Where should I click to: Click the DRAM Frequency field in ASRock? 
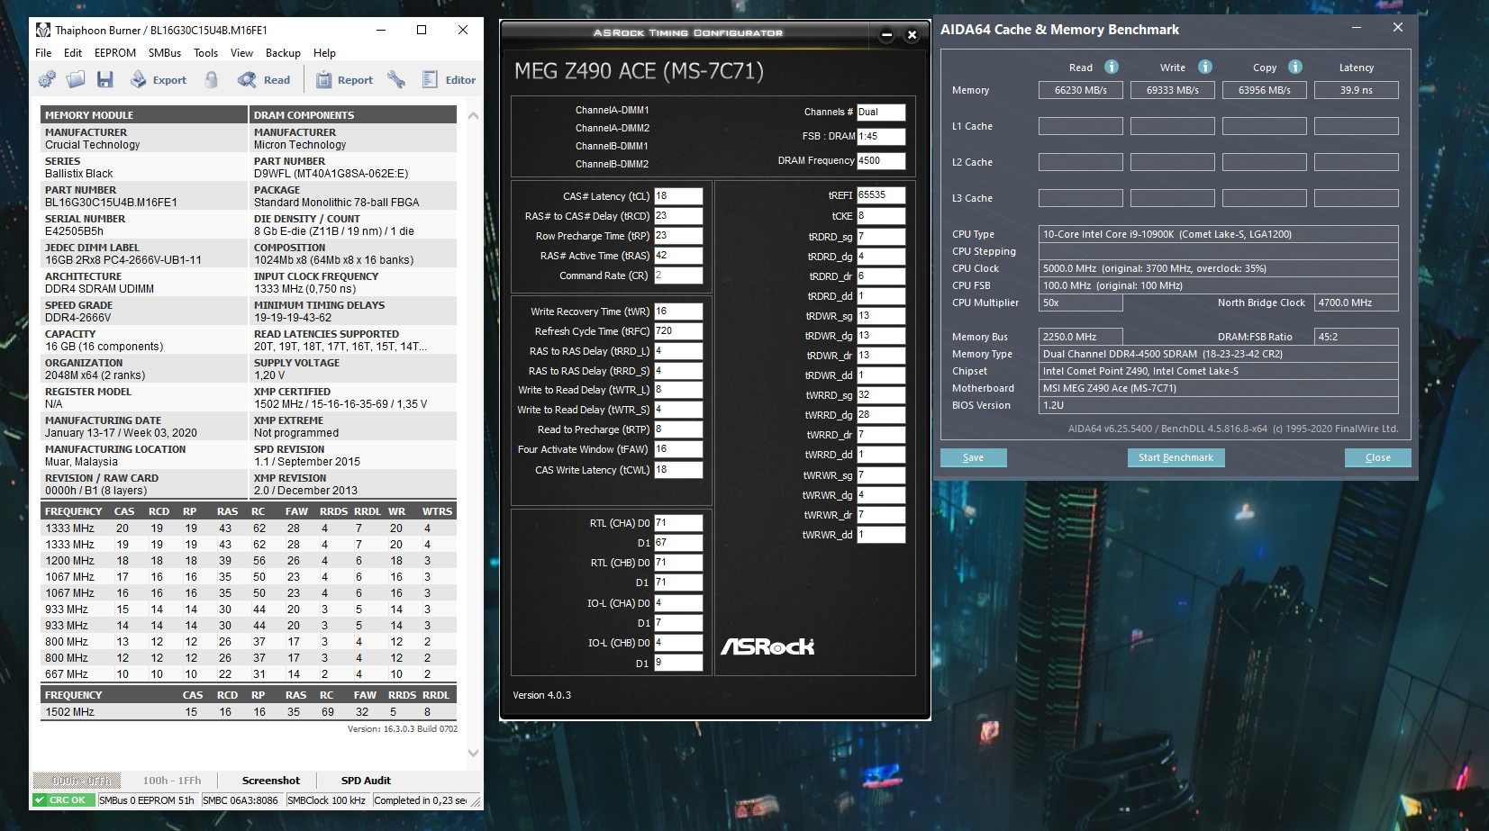point(881,161)
